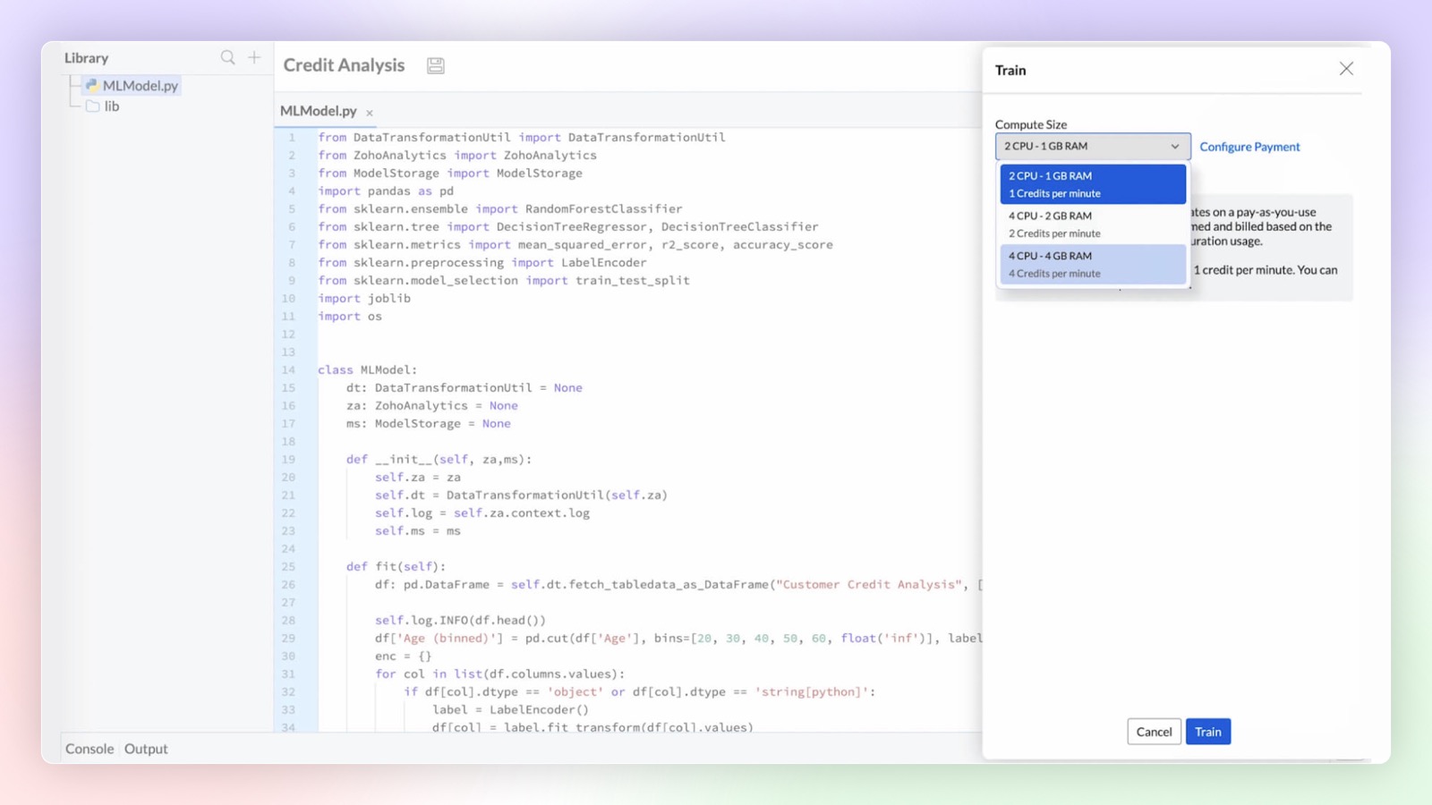Click the 'def fit(self):' line
This screenshot has height=805, width=1432.
396,566
